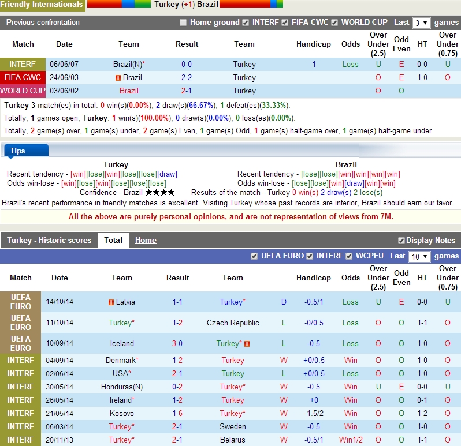Click the date 20/11/13
The width and height of the screenshot is (461, 446).
[x=60, y=440]
